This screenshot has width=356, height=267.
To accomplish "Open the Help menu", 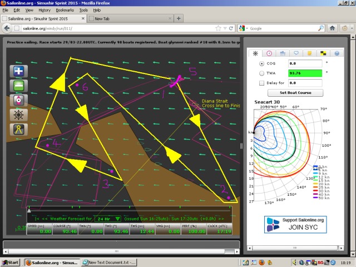I will coord(97,10).
